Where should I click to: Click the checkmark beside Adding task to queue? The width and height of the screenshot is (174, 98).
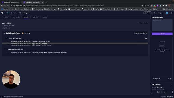[6, 39]
